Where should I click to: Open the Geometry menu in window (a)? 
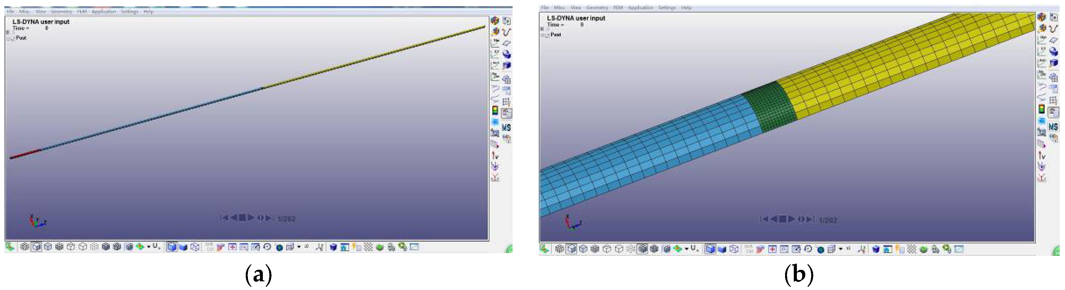point(61,11)
